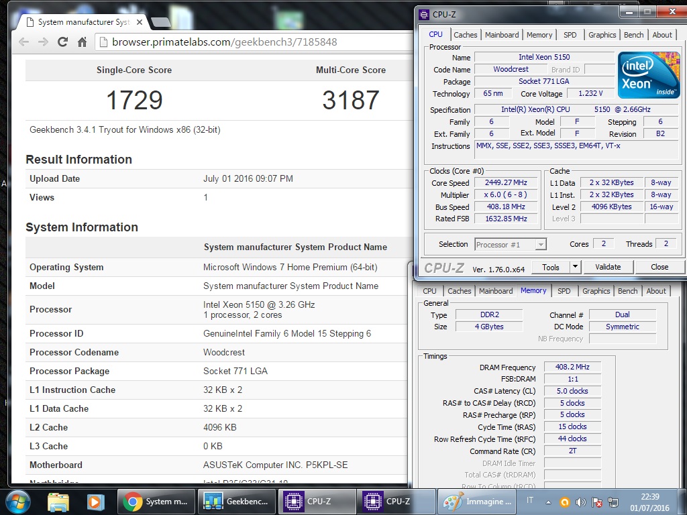Launch Windows Media Player taskbar icon
The width and height of the screenshot is (687, 515).
click(95, 502)
